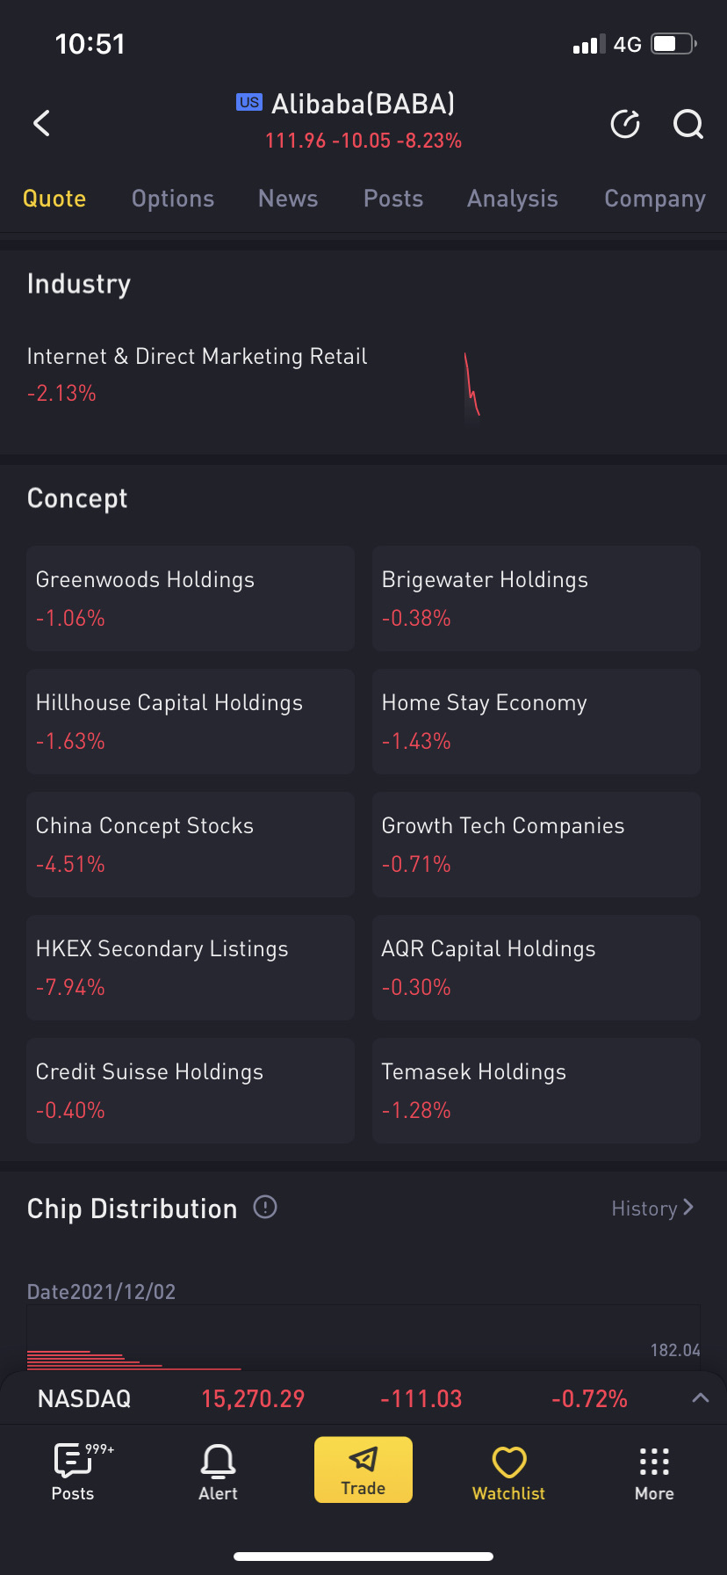
Task: Open HKEX Secondary Listings concept
Action: (191, 968)
